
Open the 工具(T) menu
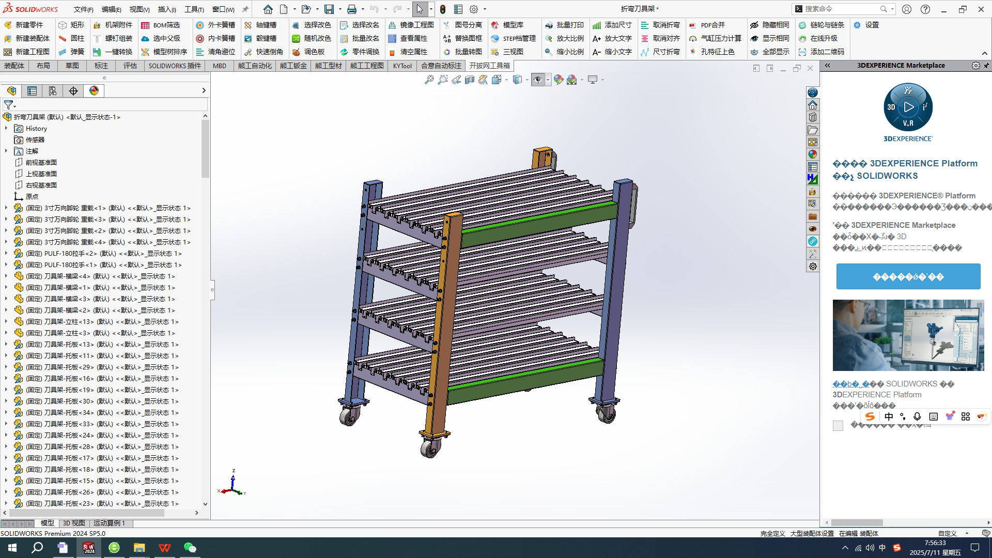194,9
